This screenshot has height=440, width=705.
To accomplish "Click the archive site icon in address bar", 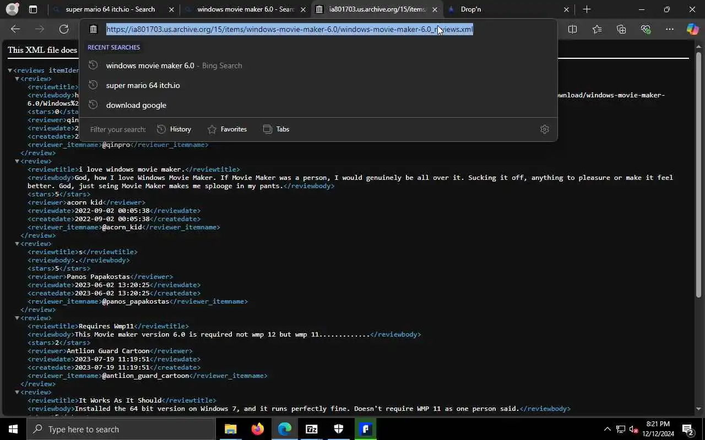I will 94,29.
